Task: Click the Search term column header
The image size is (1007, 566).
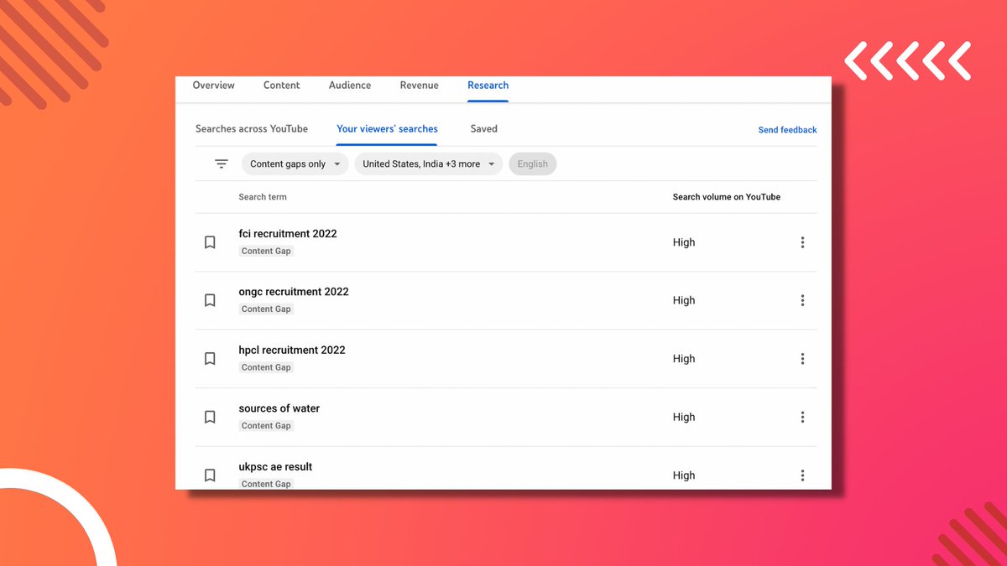Action: click(x=263, y=197)
